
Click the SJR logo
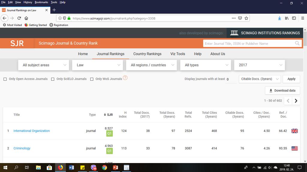[x=17, y=43]
